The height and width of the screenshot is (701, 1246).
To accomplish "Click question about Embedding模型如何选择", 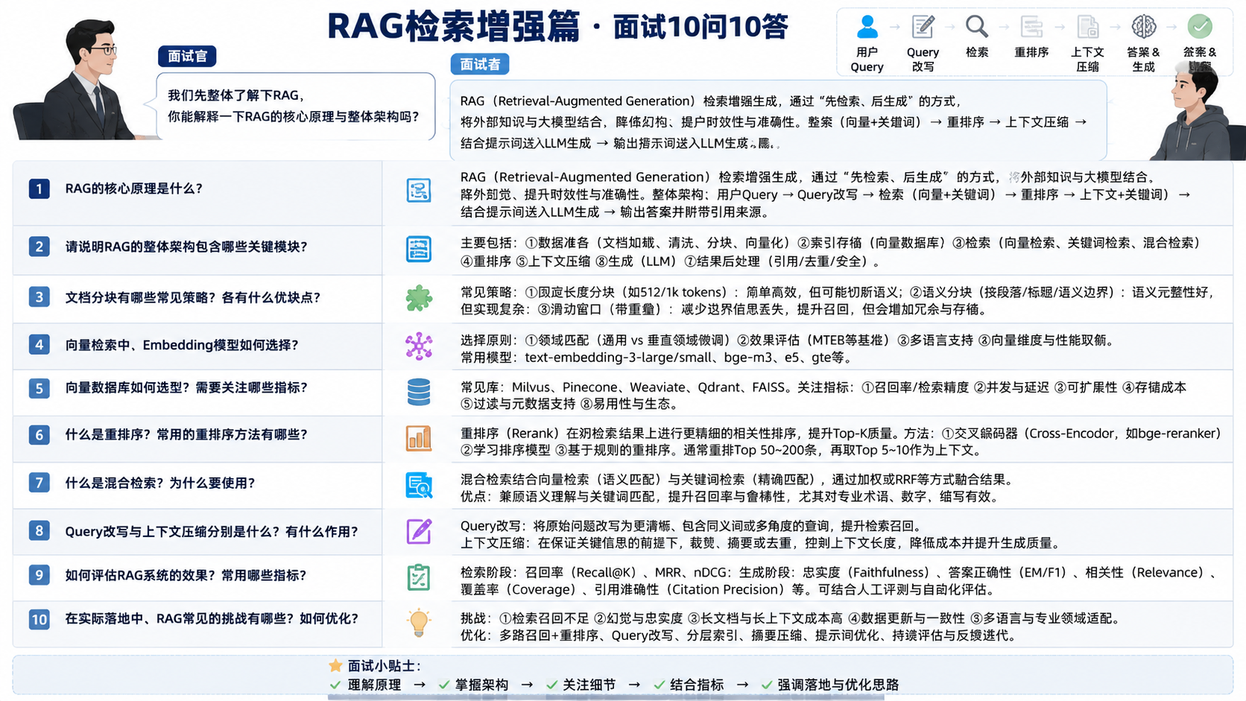I will pyautogui.click(x=182, y=345).
